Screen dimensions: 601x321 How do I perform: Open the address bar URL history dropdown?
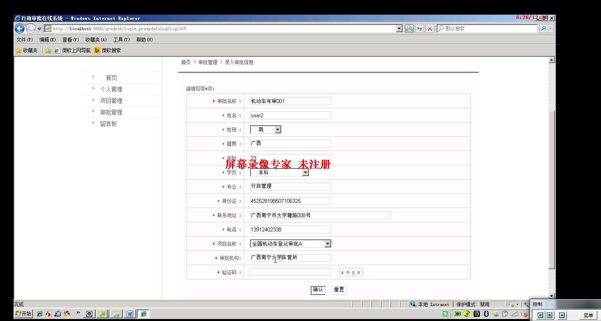[x=399, y=29]
